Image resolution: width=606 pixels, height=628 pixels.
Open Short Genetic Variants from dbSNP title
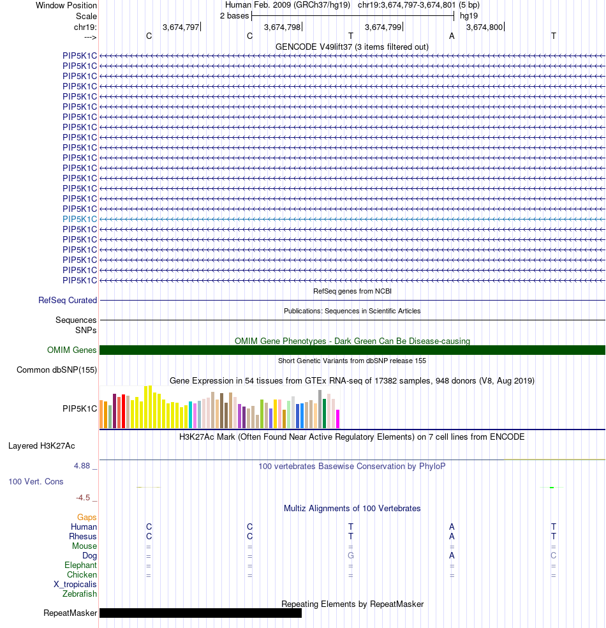tap(352, 361)
